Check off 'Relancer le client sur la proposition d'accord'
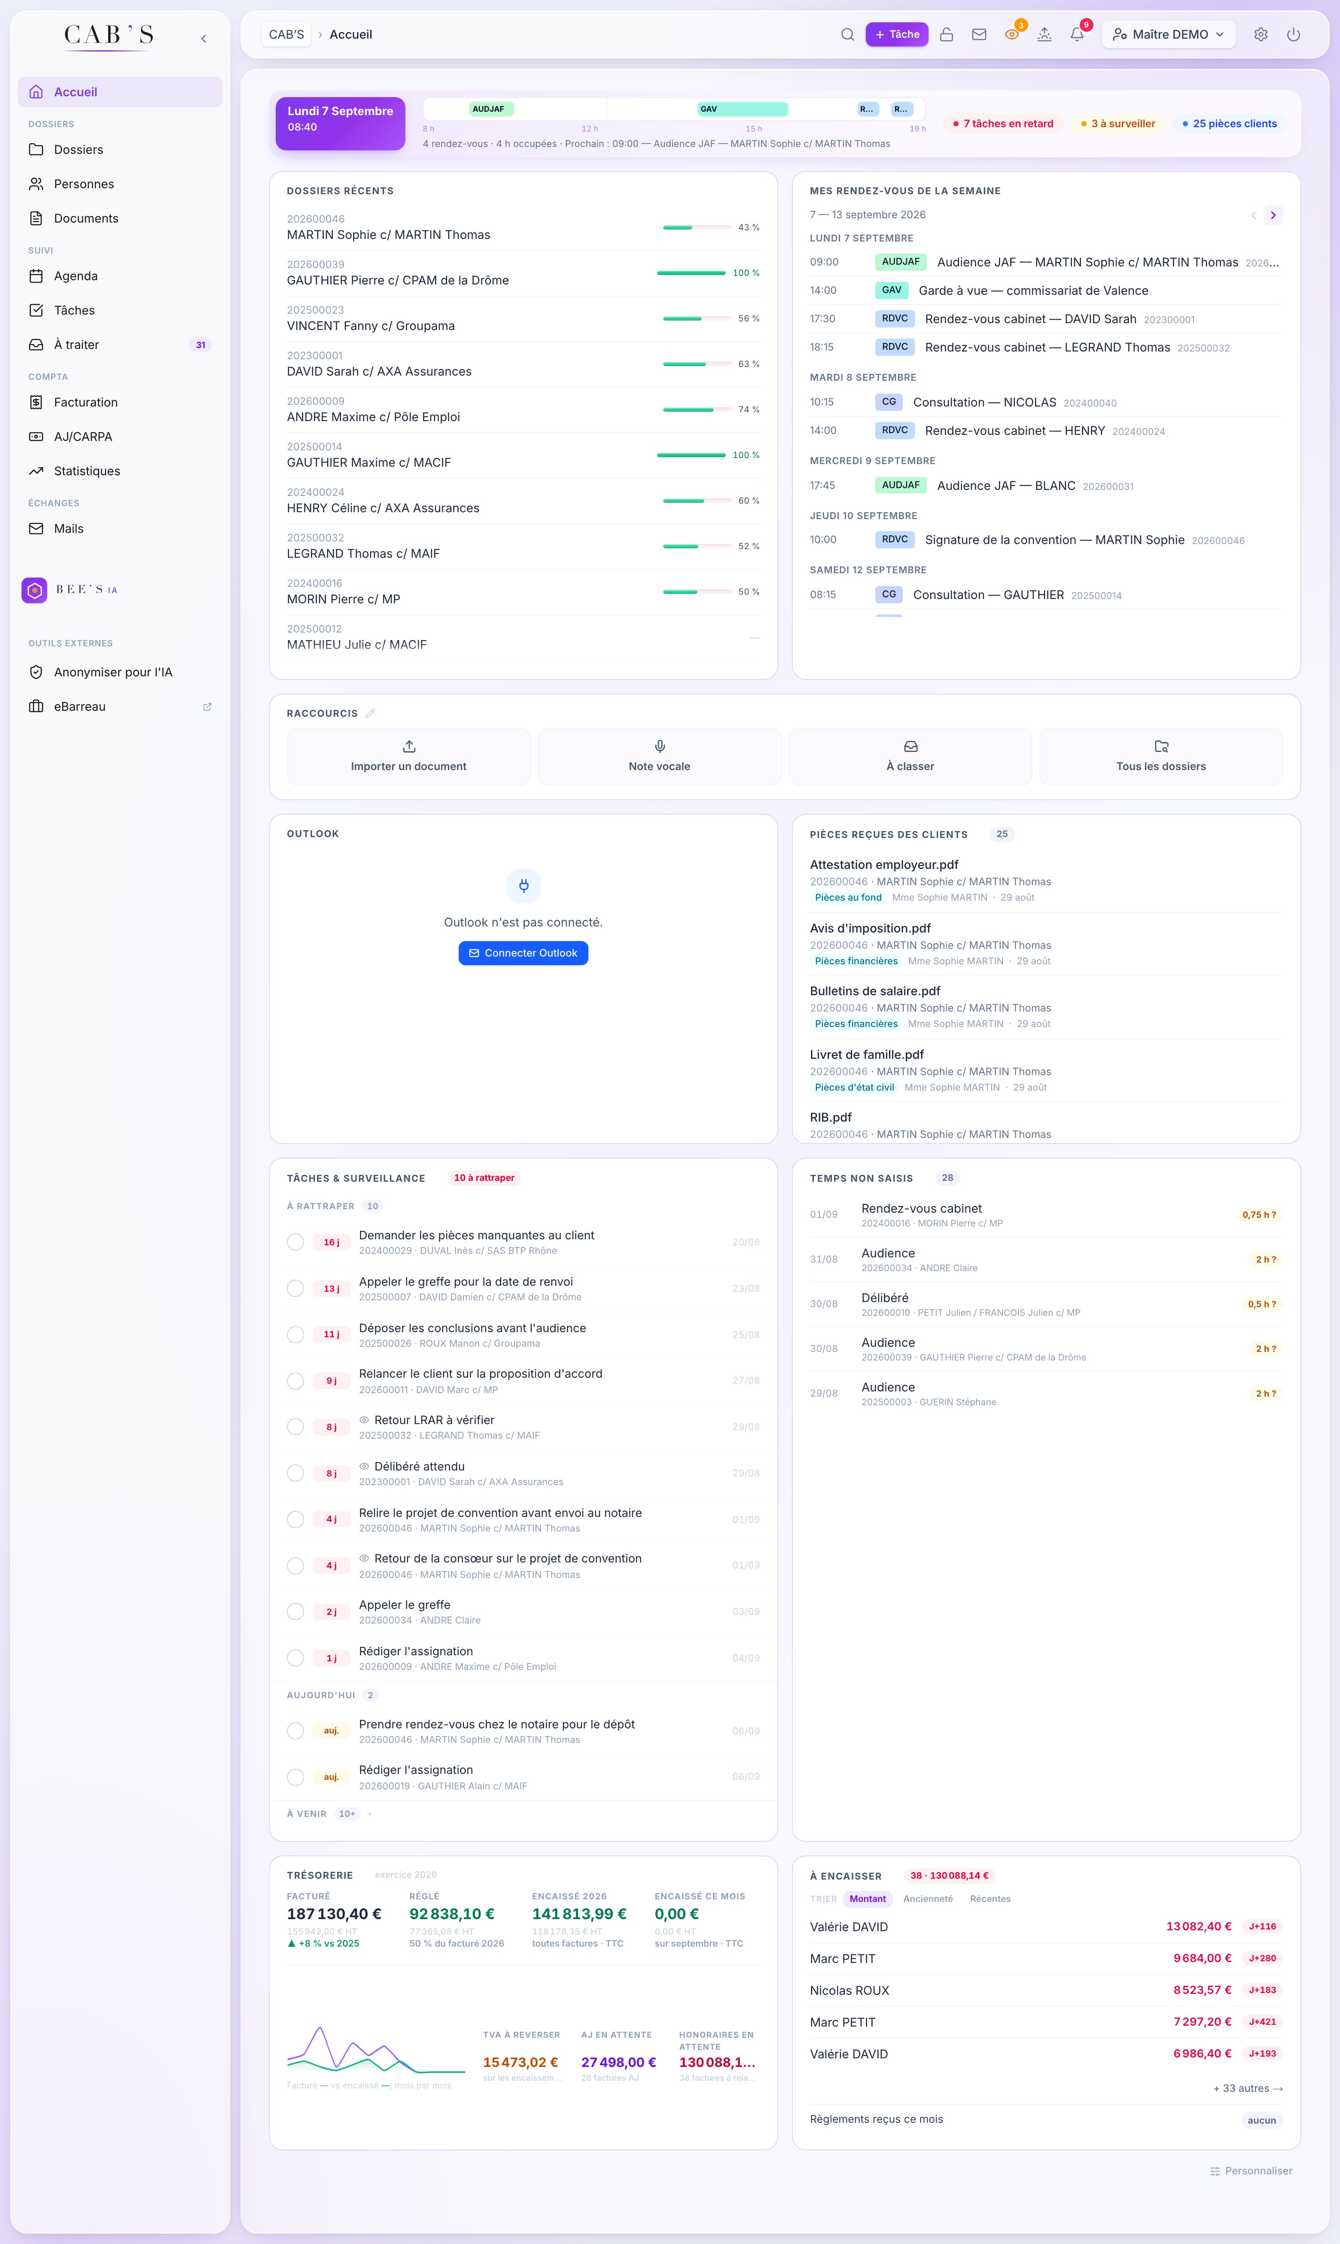The image size is (1340, 2244). pyautogui.click(x=295, y=1380)
